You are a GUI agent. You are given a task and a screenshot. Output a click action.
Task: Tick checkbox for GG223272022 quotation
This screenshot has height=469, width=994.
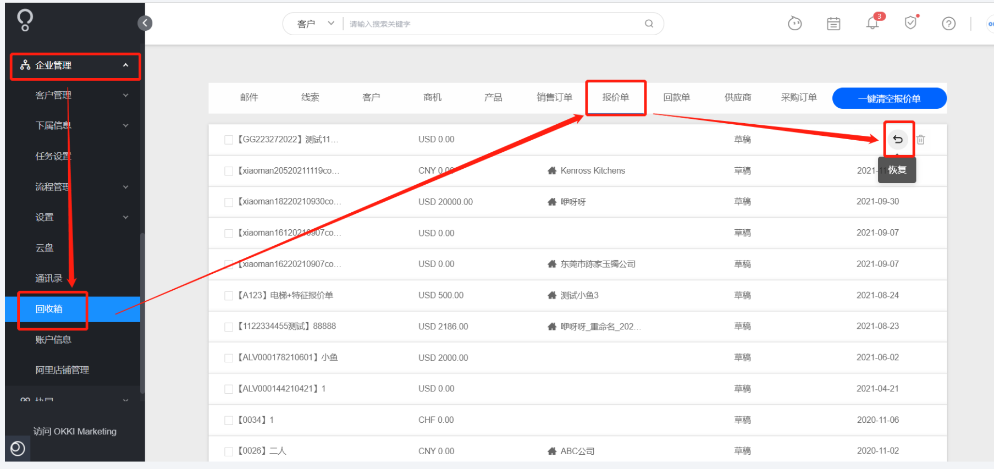click(229, 140)
